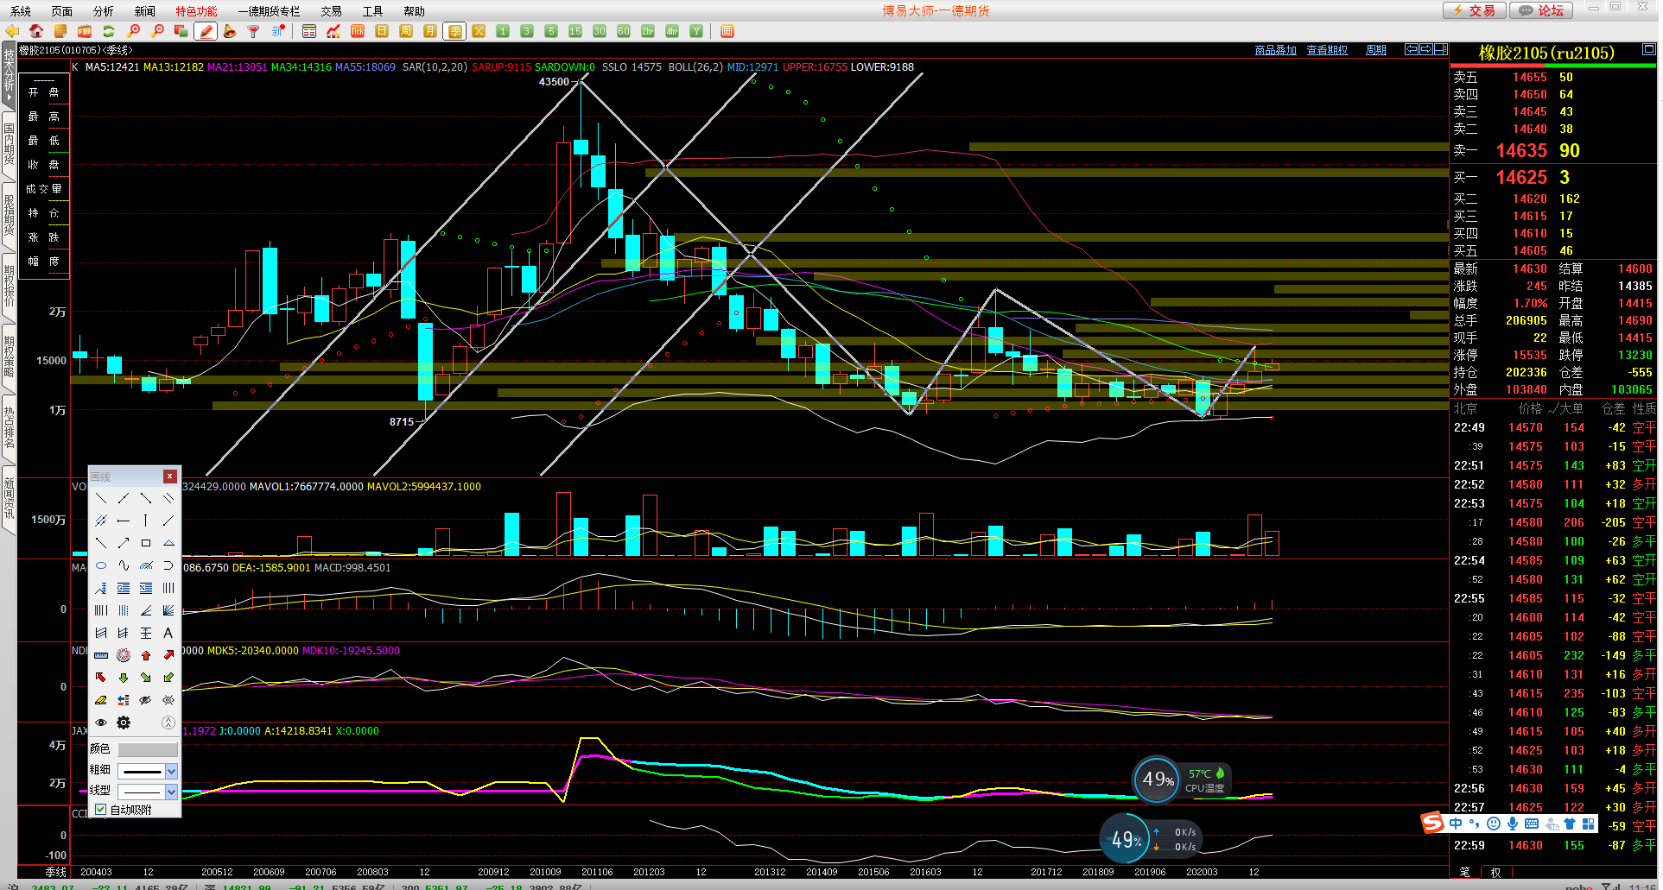This screenshot has height=890, width=1663.
Task: Click the 卖一 price 14635
Action: 1520,150
